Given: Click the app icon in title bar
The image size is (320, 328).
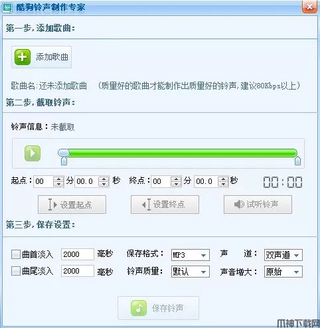Looking at the screenshot, I should click(x=7, y=7).
